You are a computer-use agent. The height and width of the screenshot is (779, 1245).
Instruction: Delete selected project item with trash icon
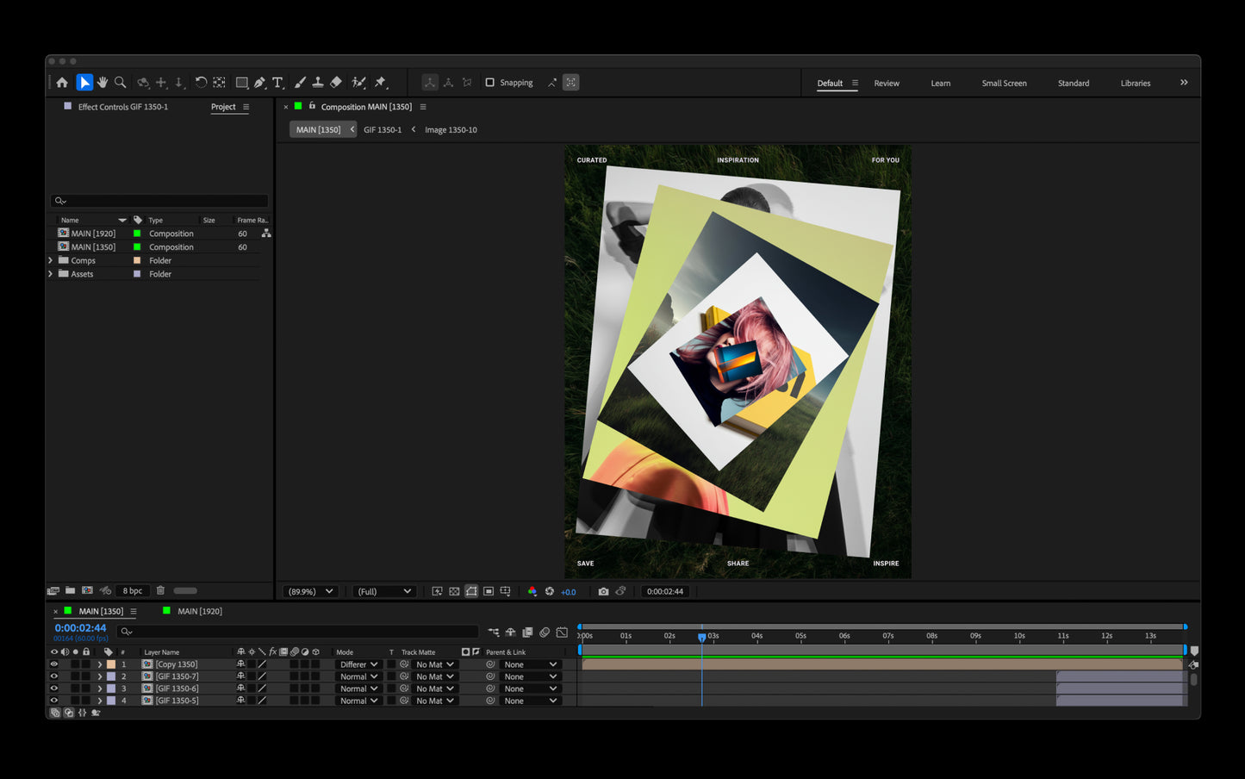pos(160,590)
